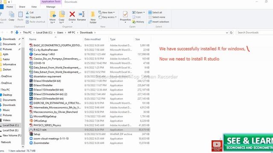Click the Cut scissors icon
273x153 pixels.
point(27,12)
